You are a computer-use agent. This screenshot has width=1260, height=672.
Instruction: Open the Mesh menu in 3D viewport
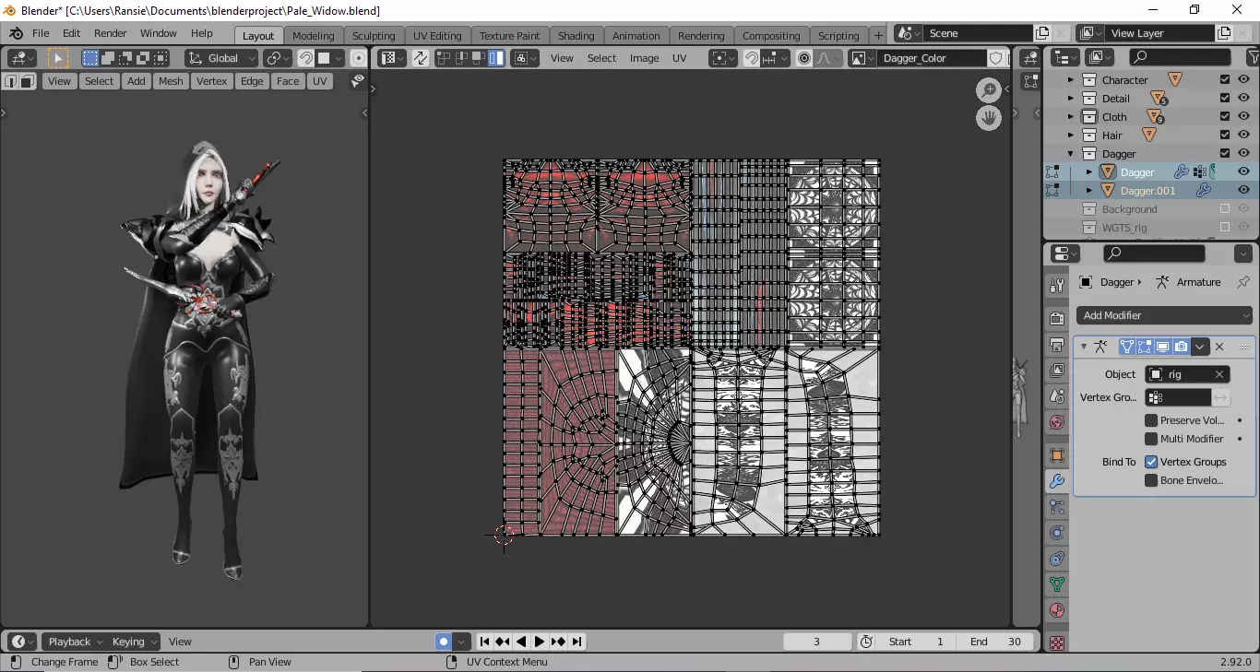click(x=171, y=81)
